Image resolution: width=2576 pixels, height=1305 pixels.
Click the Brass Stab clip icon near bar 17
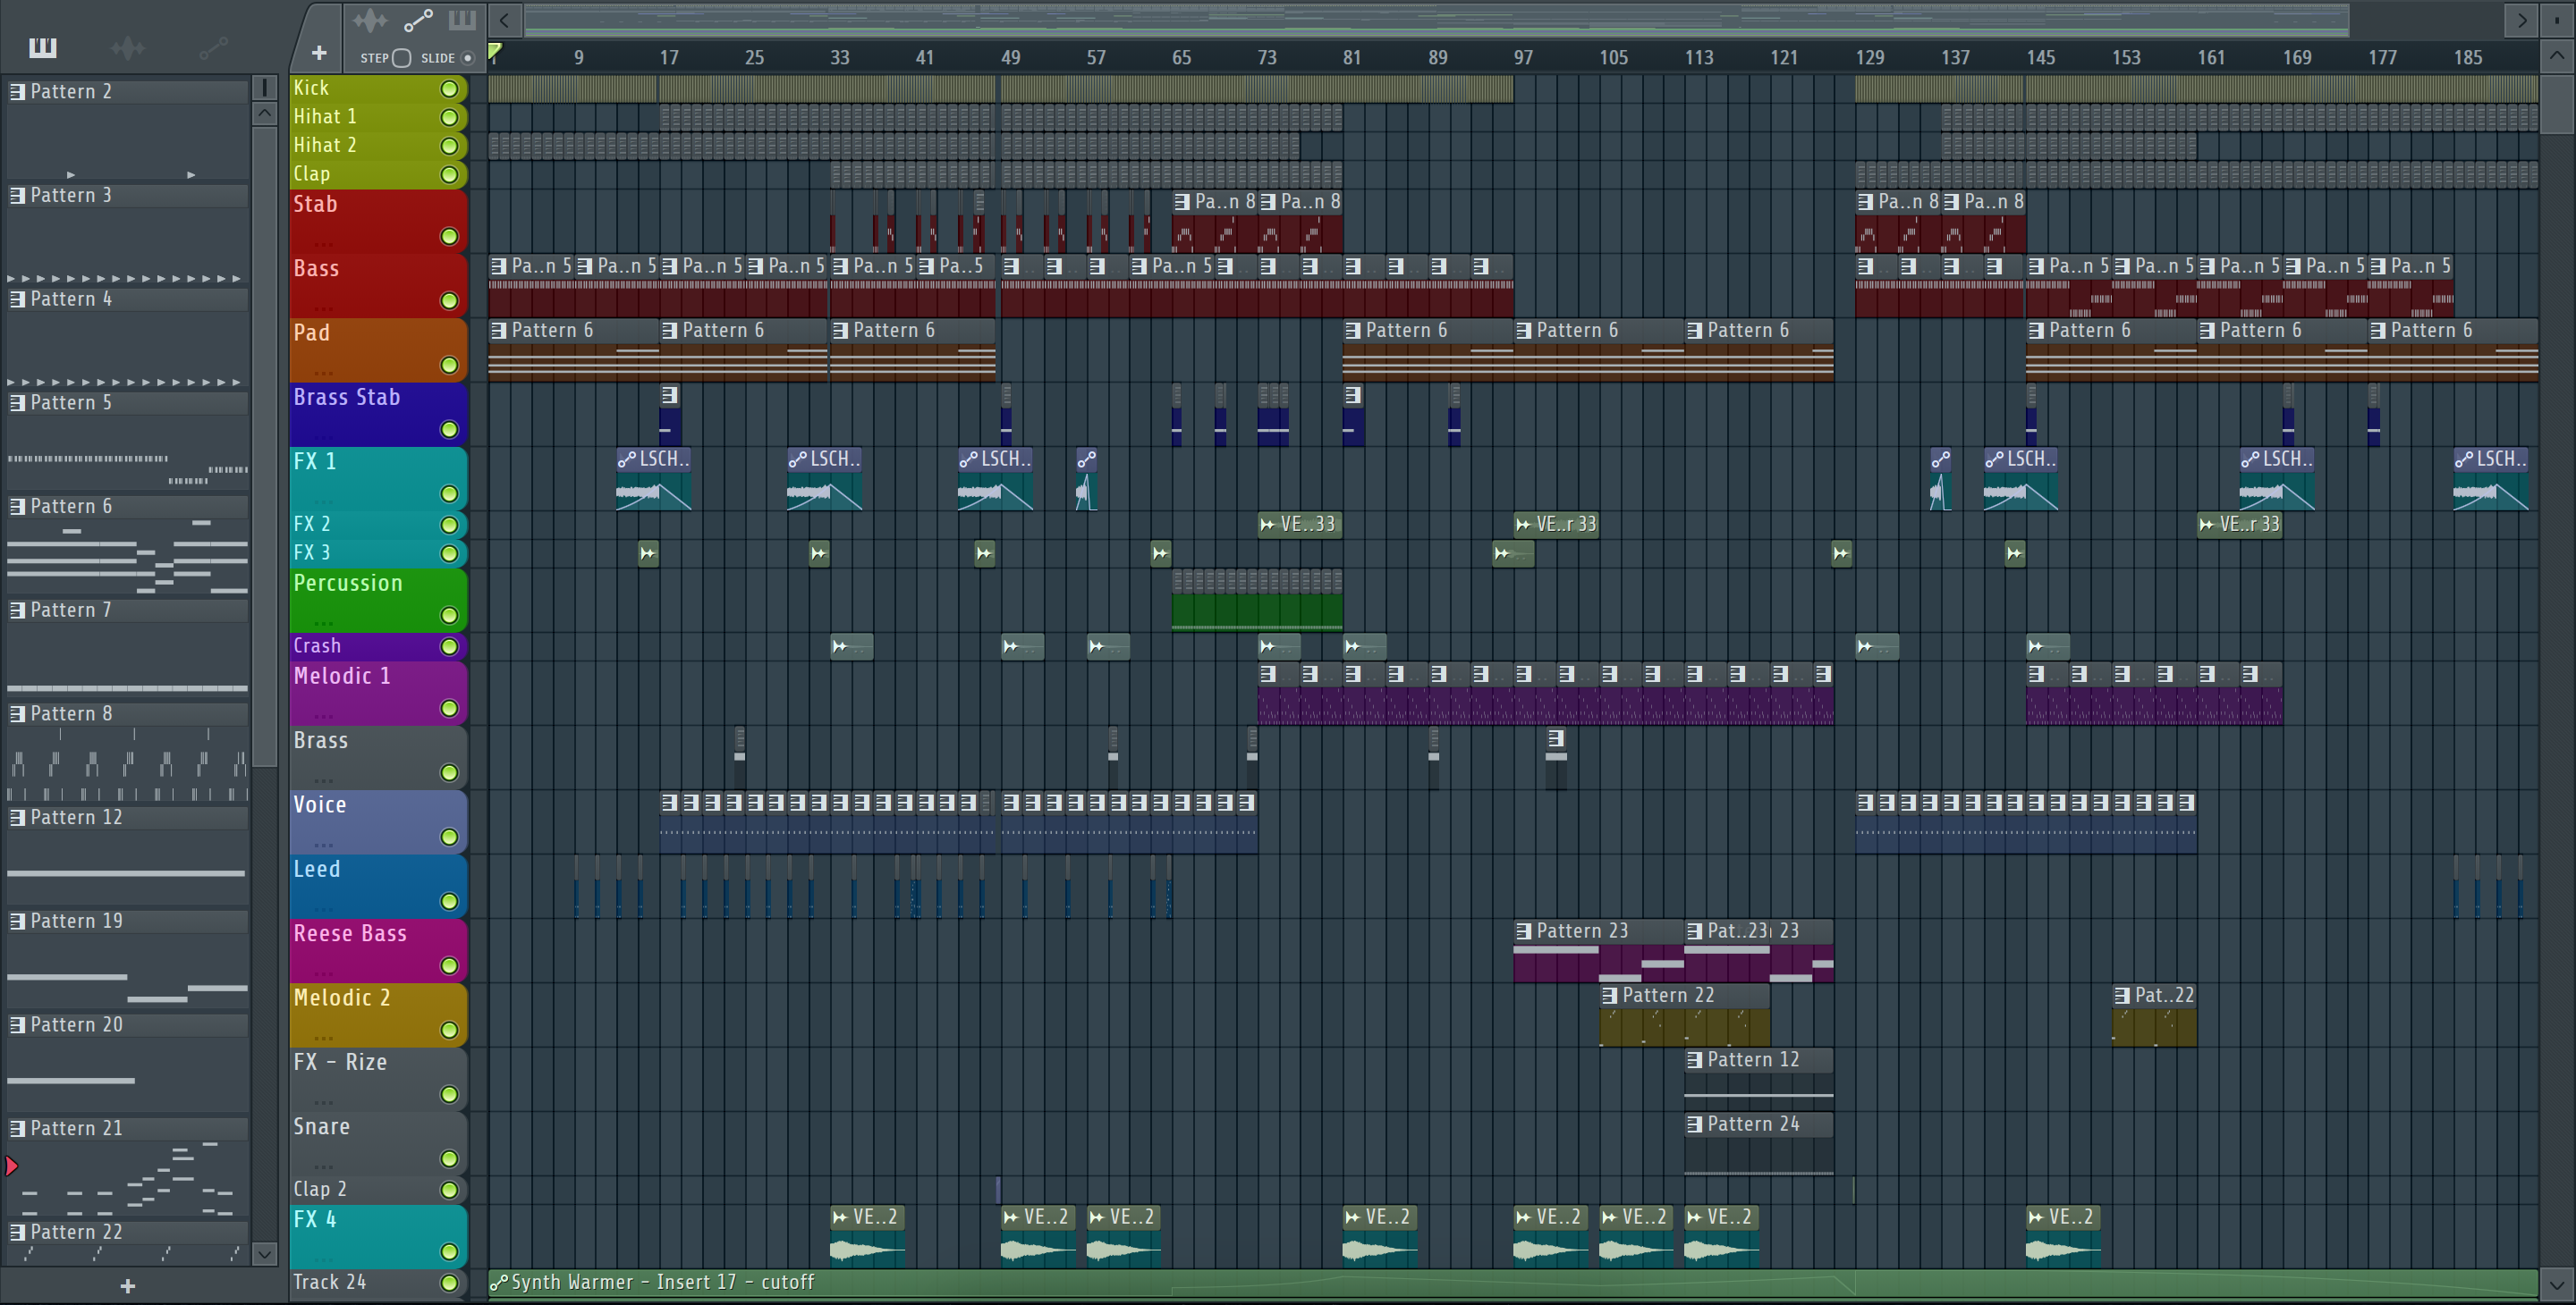click(670, 396)
